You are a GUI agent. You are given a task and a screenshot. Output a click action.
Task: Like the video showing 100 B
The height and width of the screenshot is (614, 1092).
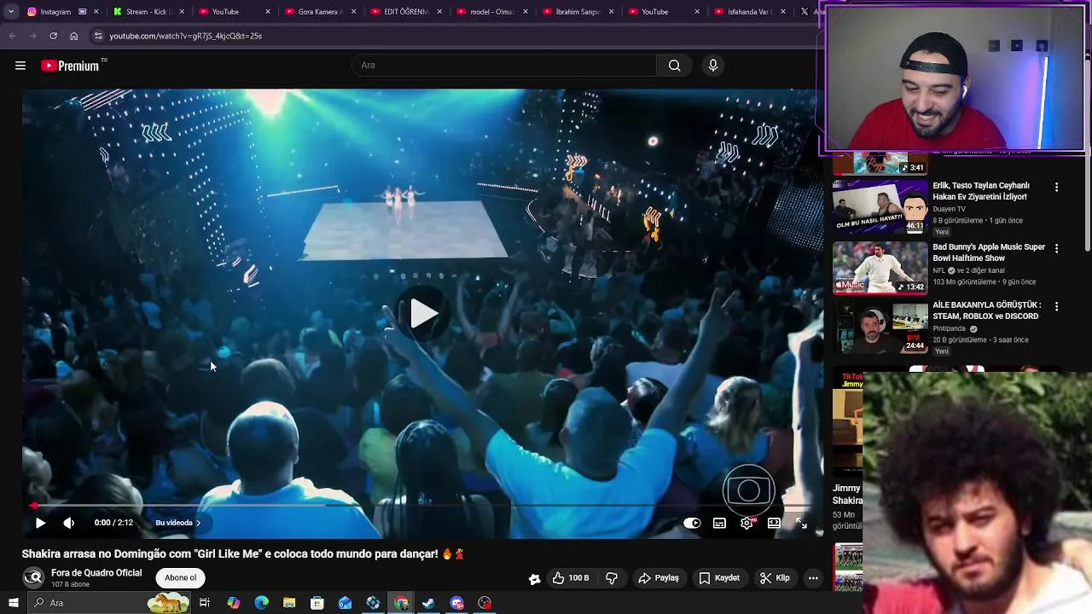click(x=571, y=577)
